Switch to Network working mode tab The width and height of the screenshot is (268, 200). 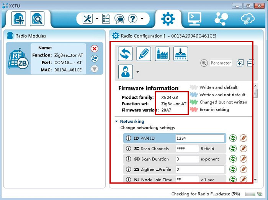pyautogui.click(x=221, y=19)
